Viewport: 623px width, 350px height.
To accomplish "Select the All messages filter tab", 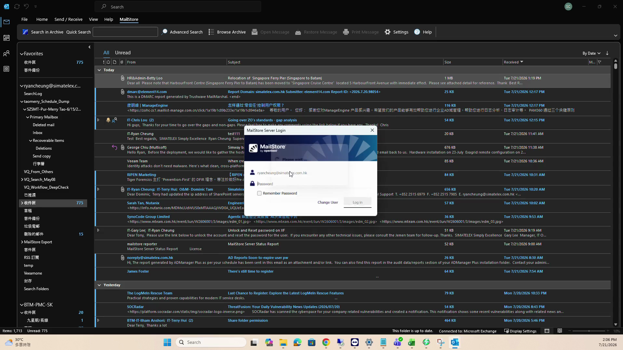I will pos(106,53).
